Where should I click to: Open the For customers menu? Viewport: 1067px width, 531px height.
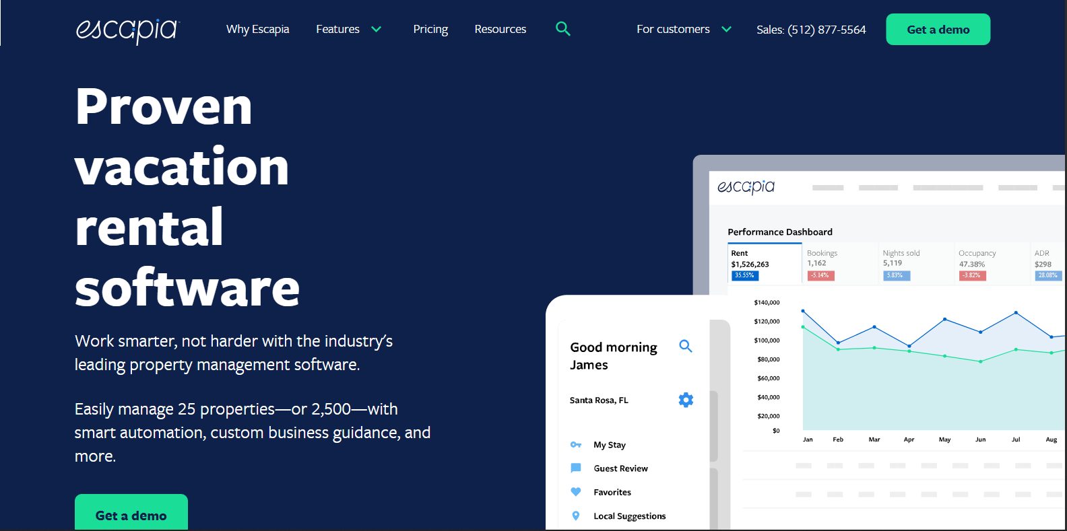[x=673, y=29]
